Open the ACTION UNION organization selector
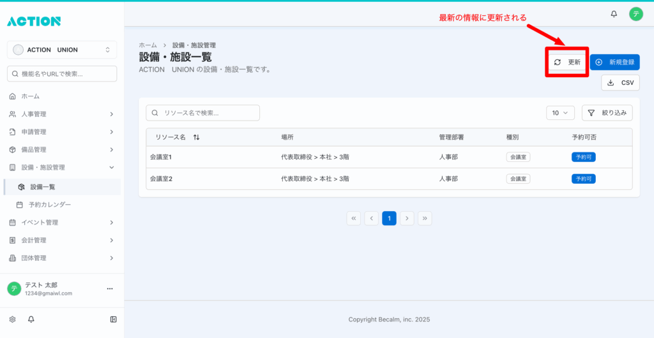This screenshot has height=338, width=654. tap(62, 50)
